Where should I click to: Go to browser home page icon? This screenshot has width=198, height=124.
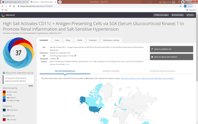coord(14,6)
